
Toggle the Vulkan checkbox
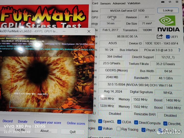(x=100, y=129)
